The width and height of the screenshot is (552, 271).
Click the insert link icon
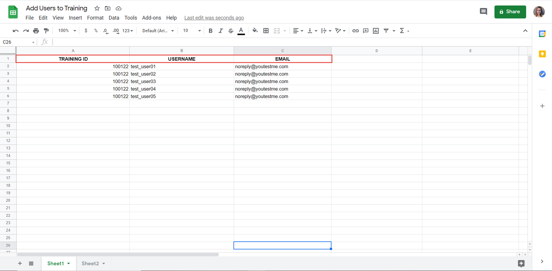tap(355, 31)
